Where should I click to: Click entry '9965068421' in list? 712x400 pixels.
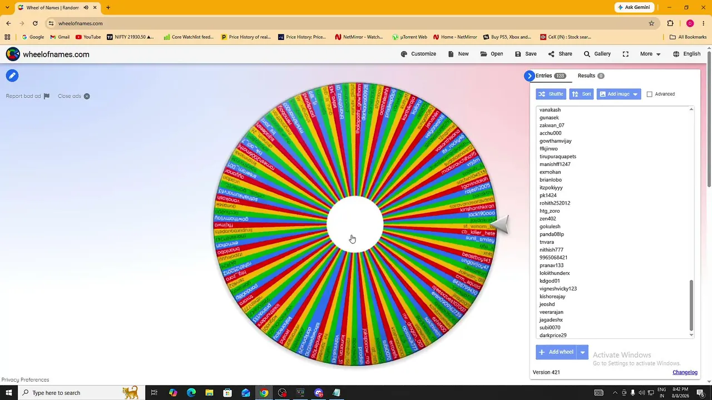553,258
